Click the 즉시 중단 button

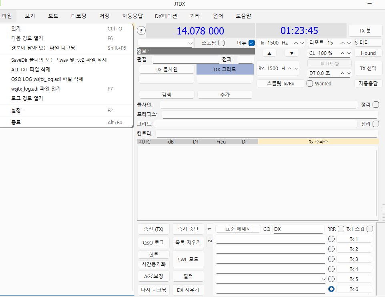point(188,229)
